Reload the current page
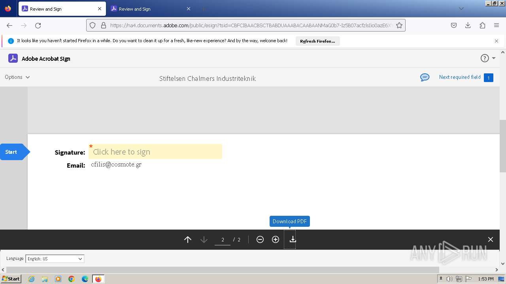506x284 pixels. pyautogui.click(x=38, y=25)
